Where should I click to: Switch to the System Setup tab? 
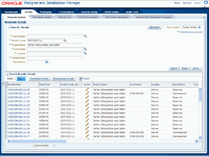(89, 12)
